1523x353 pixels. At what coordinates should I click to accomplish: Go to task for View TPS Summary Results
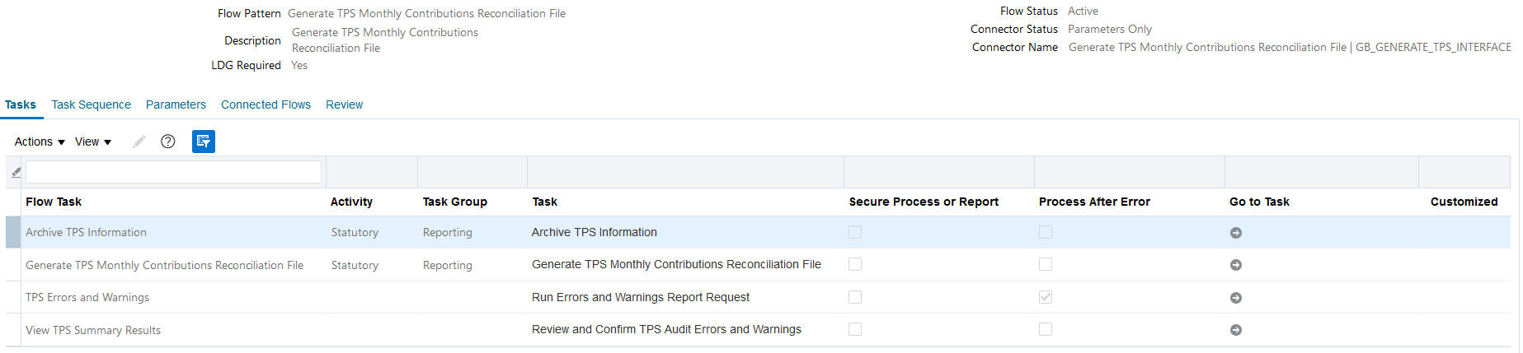pyautogui.click(x=1235, y=330)
